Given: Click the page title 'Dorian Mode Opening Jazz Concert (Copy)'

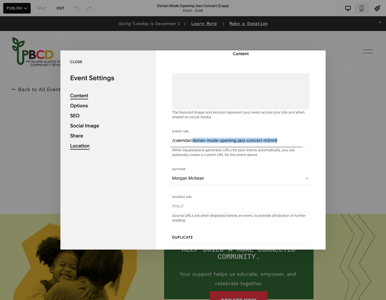Looking at the screenshot, I should [193, 6].
